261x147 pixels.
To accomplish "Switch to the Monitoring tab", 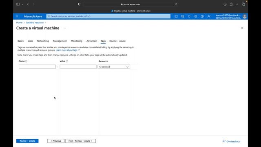I will click(77, 41).
